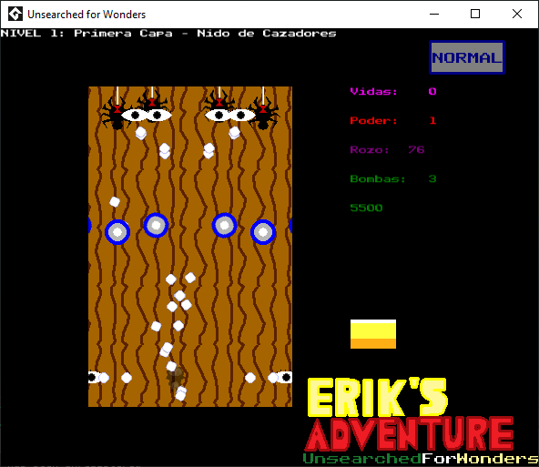
Task: Click the brown player character near the bottom
Action: pyautogui.click(x=176, y=378)
